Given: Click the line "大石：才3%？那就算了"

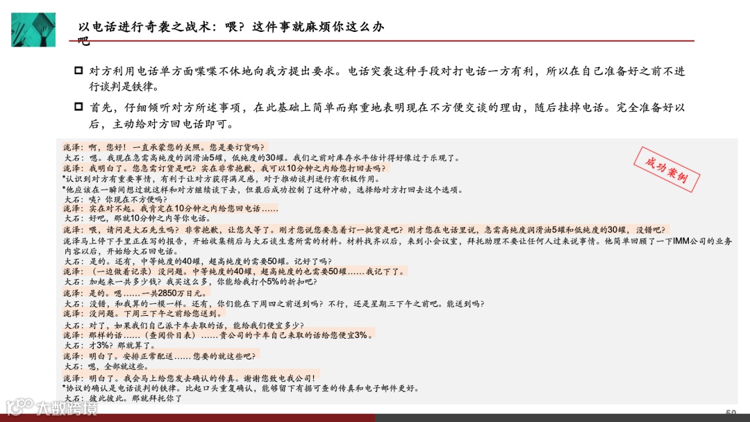Looking at the screenshot, I should pyautogui.click(x=110, y=345).
